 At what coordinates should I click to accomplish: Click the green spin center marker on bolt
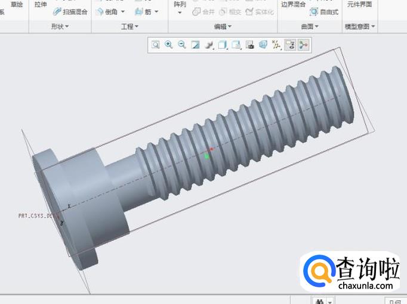point(207,156)
